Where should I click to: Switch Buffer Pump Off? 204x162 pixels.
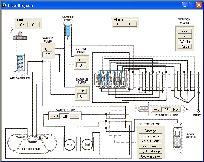coord(82,65)
